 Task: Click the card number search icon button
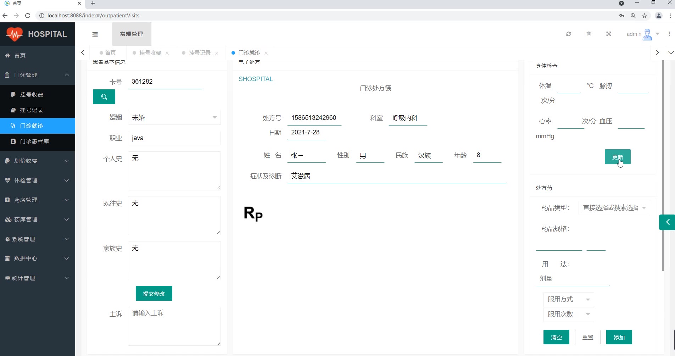coord(104,97)
